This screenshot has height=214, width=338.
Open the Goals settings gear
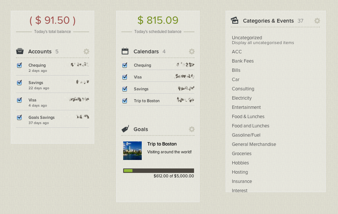pos(191,129)
